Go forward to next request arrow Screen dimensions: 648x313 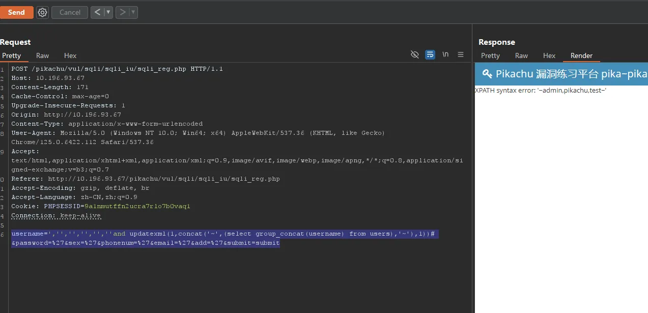[x=122, y=12]
